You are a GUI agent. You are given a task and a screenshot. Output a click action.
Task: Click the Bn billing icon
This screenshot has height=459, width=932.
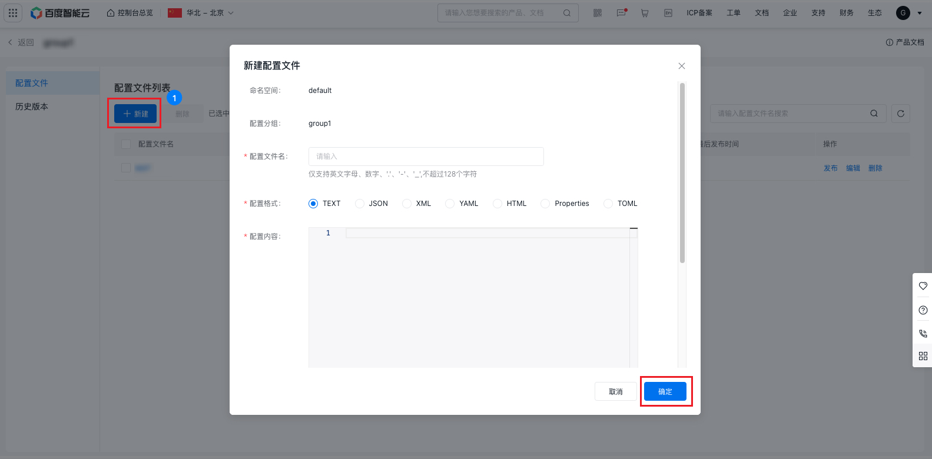click(x=668, y=13)
